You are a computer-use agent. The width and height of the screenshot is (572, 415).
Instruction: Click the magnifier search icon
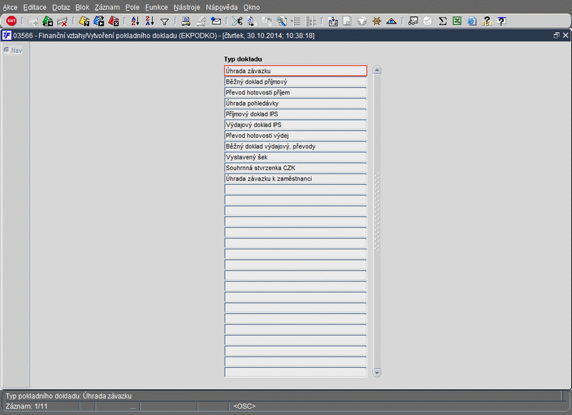coord(281,21)
